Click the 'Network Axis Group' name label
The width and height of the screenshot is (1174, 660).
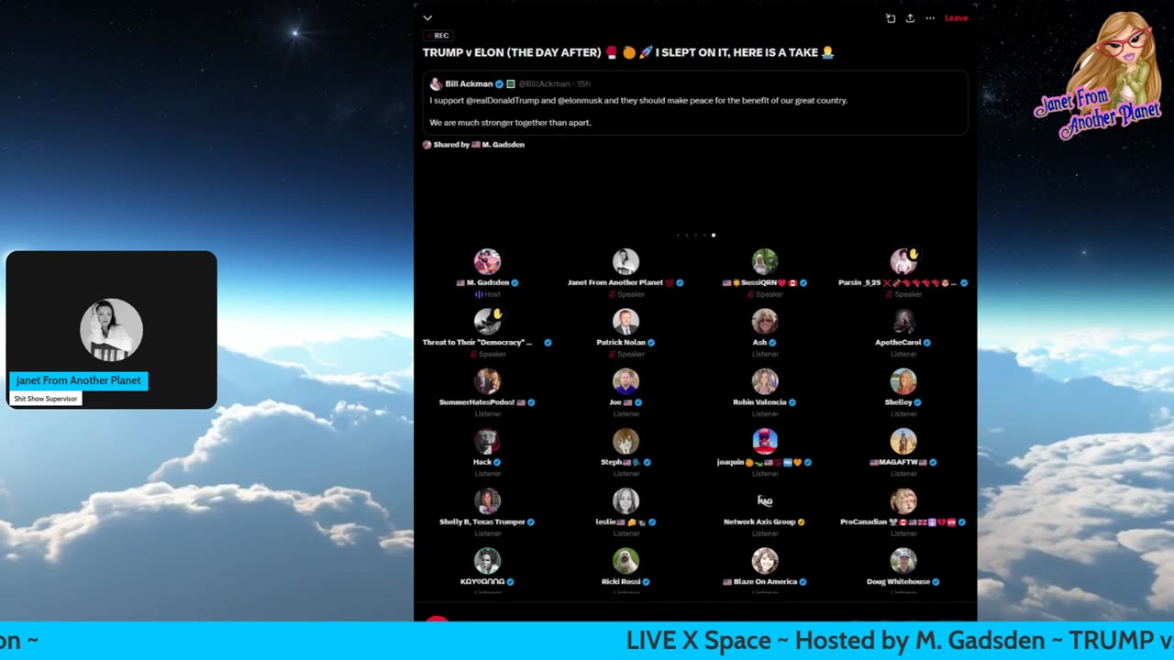759,522
